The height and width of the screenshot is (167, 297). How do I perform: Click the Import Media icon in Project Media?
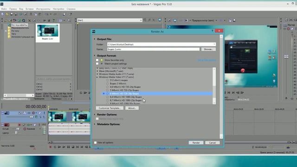pos(10,20)
